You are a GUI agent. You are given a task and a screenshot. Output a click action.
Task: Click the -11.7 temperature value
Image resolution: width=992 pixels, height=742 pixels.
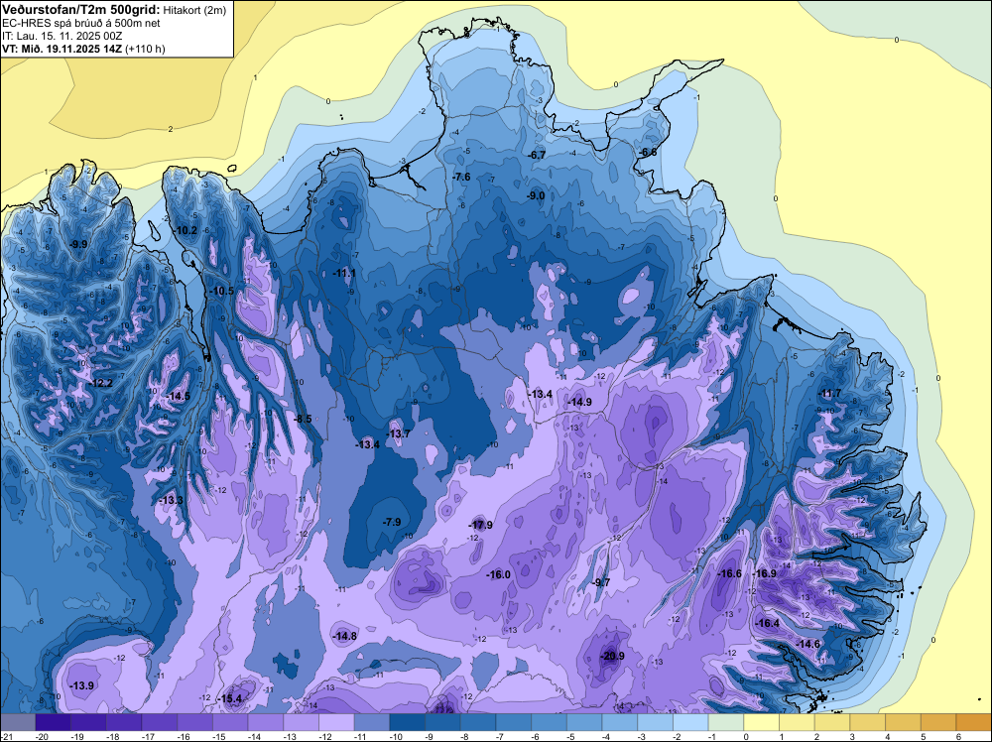[830, 394]
